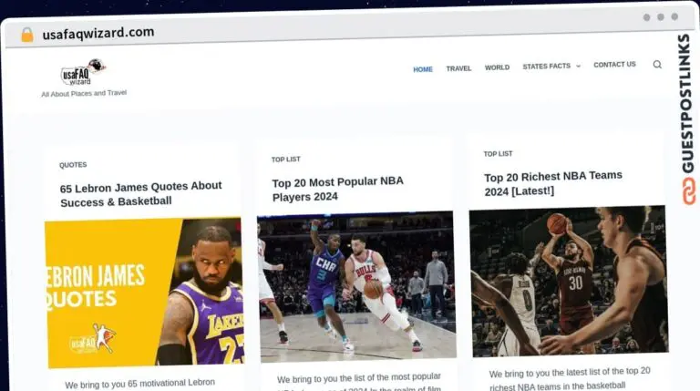Click Top List label above Richest Teams
Image resolution: width=700 pixels, height=391 pixels.
pos(498,154)
